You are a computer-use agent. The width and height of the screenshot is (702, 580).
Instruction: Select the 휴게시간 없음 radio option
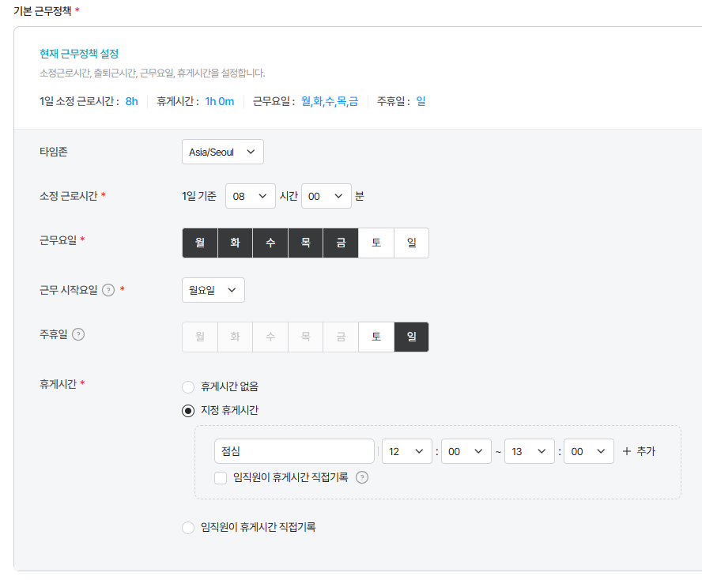tap(188, 387)
